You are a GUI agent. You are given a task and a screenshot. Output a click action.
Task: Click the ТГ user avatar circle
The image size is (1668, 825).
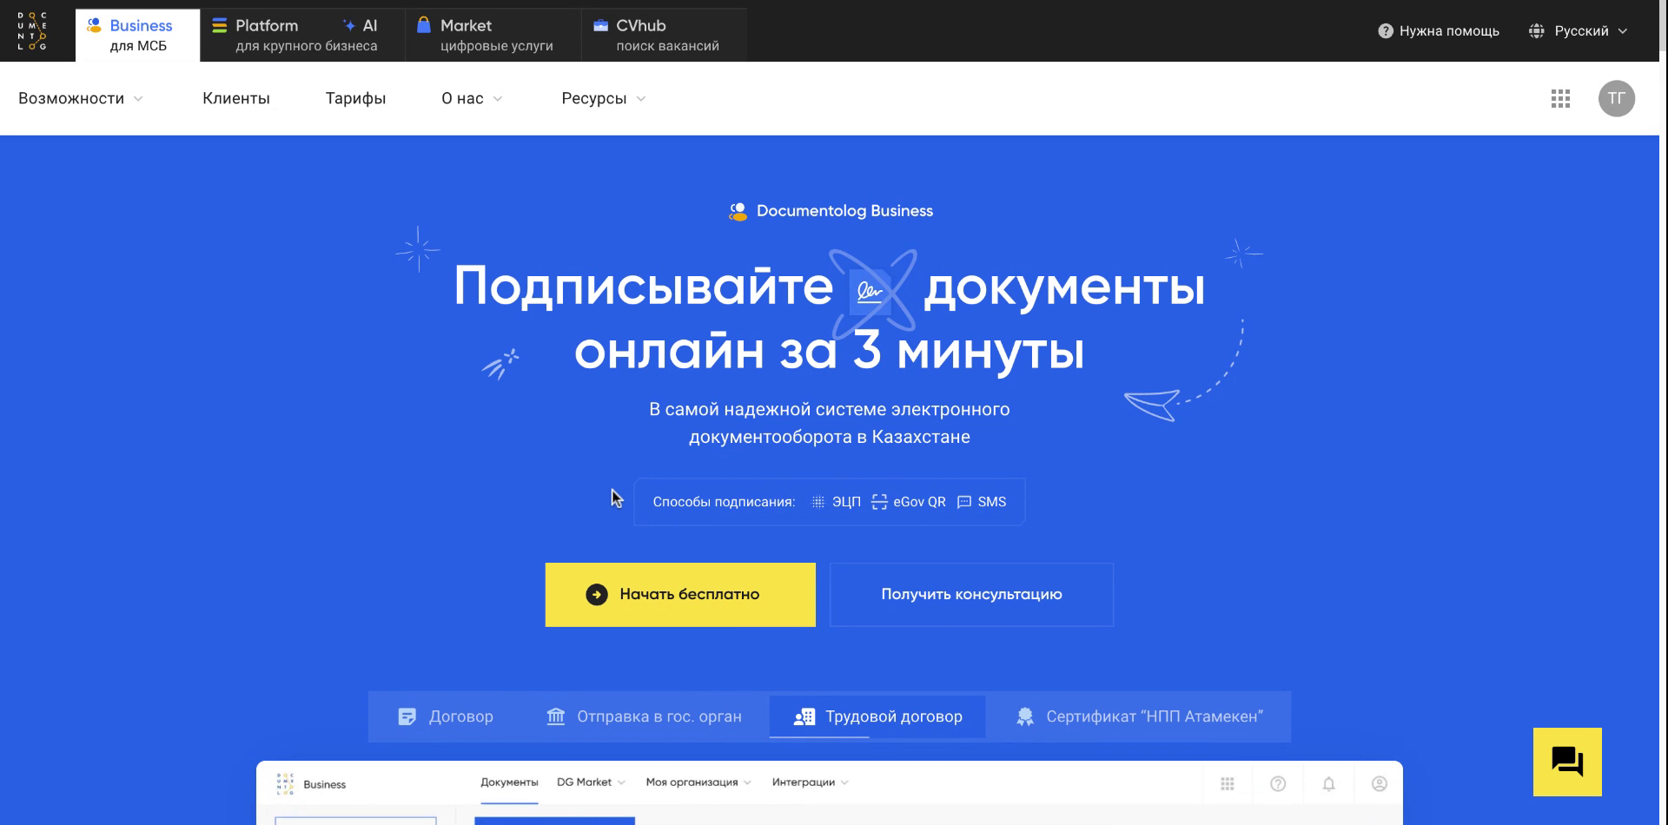click(1617, 98)
